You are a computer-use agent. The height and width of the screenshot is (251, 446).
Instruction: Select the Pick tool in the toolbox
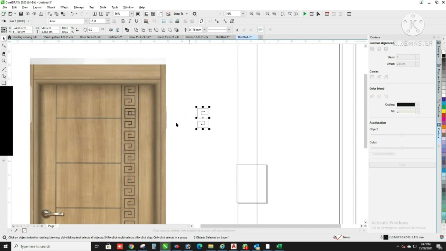[4, 39]
